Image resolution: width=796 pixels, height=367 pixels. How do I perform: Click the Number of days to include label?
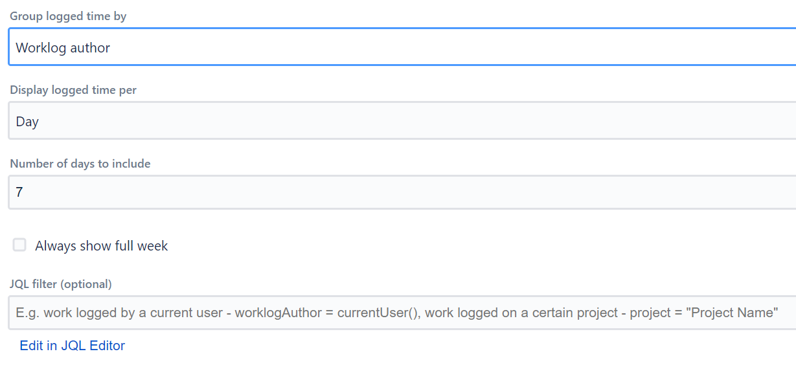tap(80, 164)
